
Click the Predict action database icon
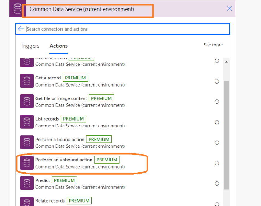27,183
